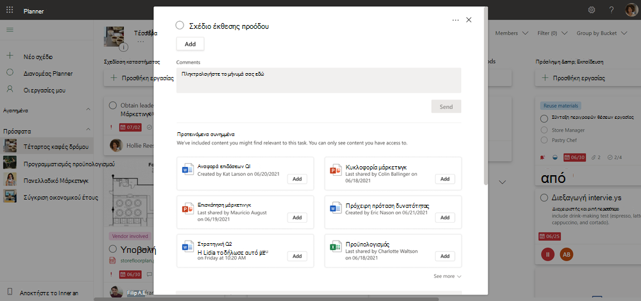Click the comment message input field
Viewport: 641px width, 301px height.
point(319,80)
